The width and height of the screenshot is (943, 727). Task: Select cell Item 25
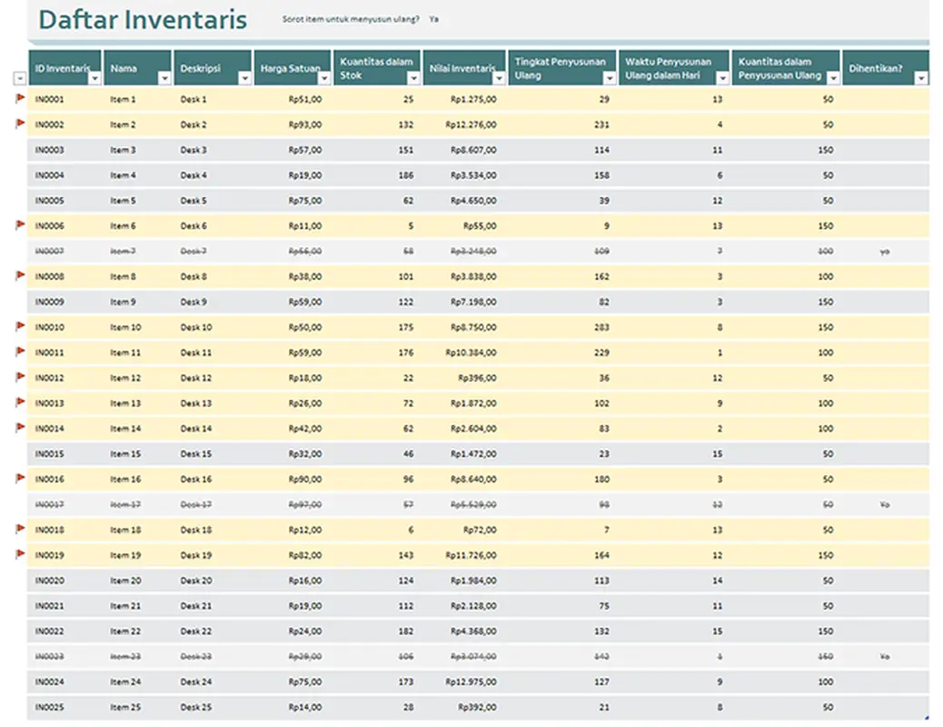point(125,707)
